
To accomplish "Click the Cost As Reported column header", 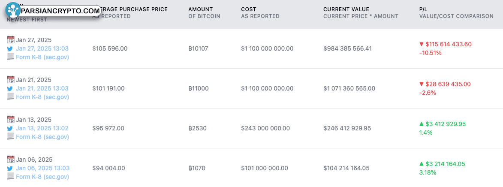I will coord(260,13).
